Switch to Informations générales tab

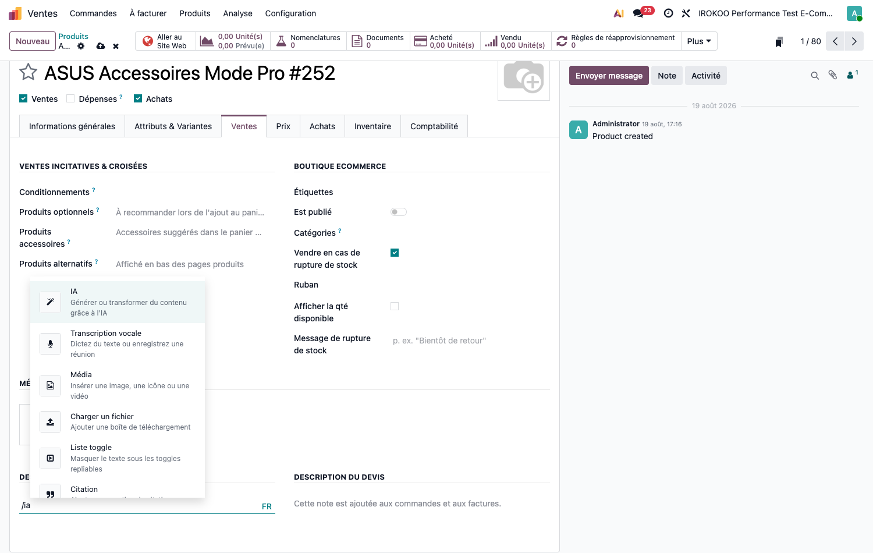point(72,126)
